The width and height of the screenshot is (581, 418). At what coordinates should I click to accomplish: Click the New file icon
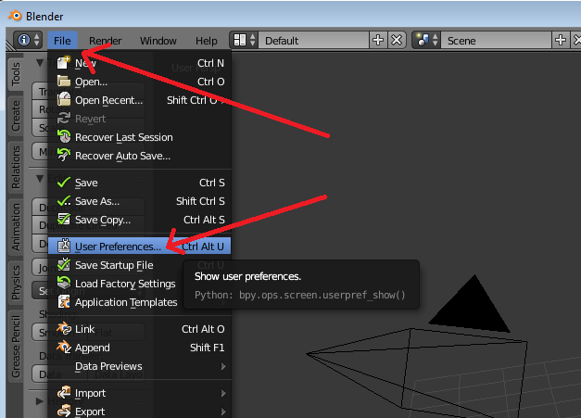coord(64,63)
